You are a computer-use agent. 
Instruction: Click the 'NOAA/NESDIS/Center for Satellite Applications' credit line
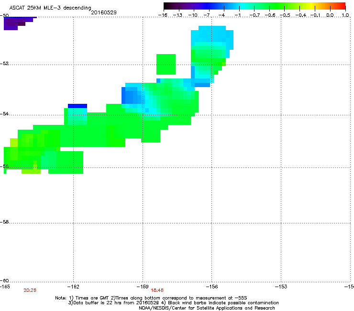(x=207, y=308)
